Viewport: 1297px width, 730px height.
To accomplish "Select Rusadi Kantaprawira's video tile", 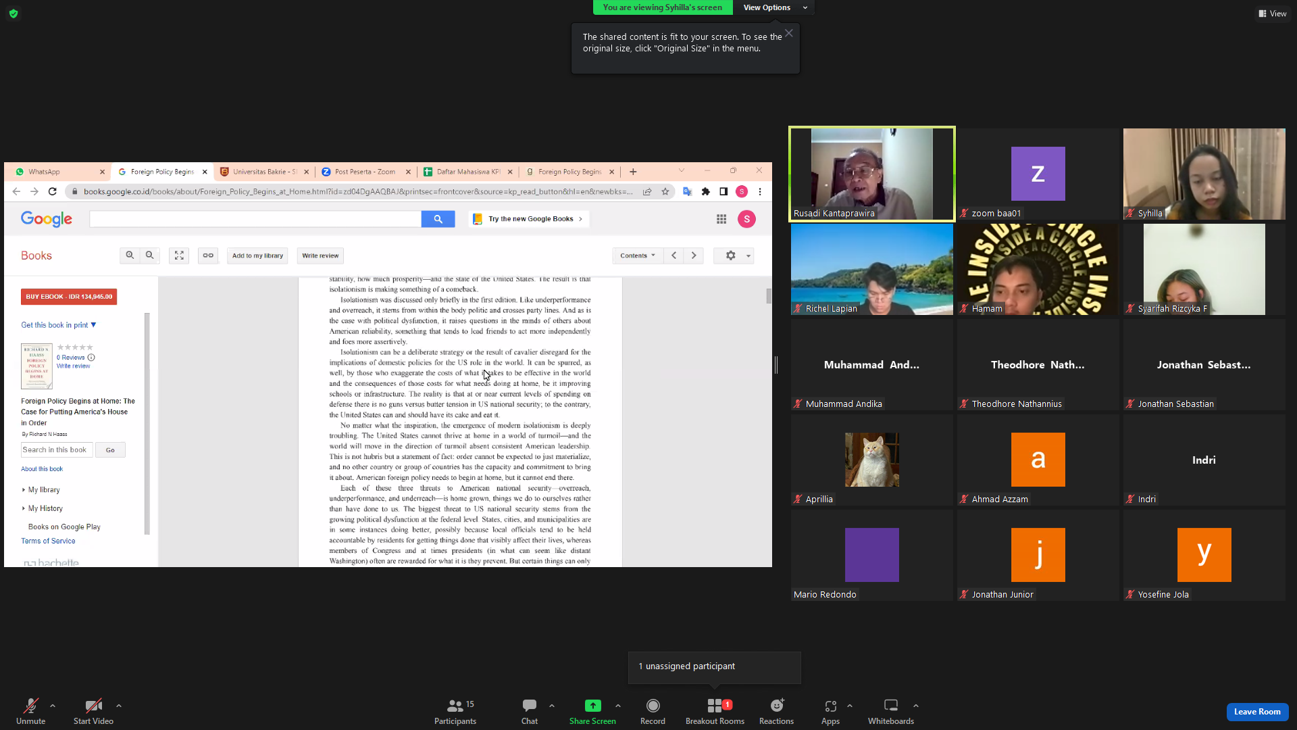I will tap(871, 174).
